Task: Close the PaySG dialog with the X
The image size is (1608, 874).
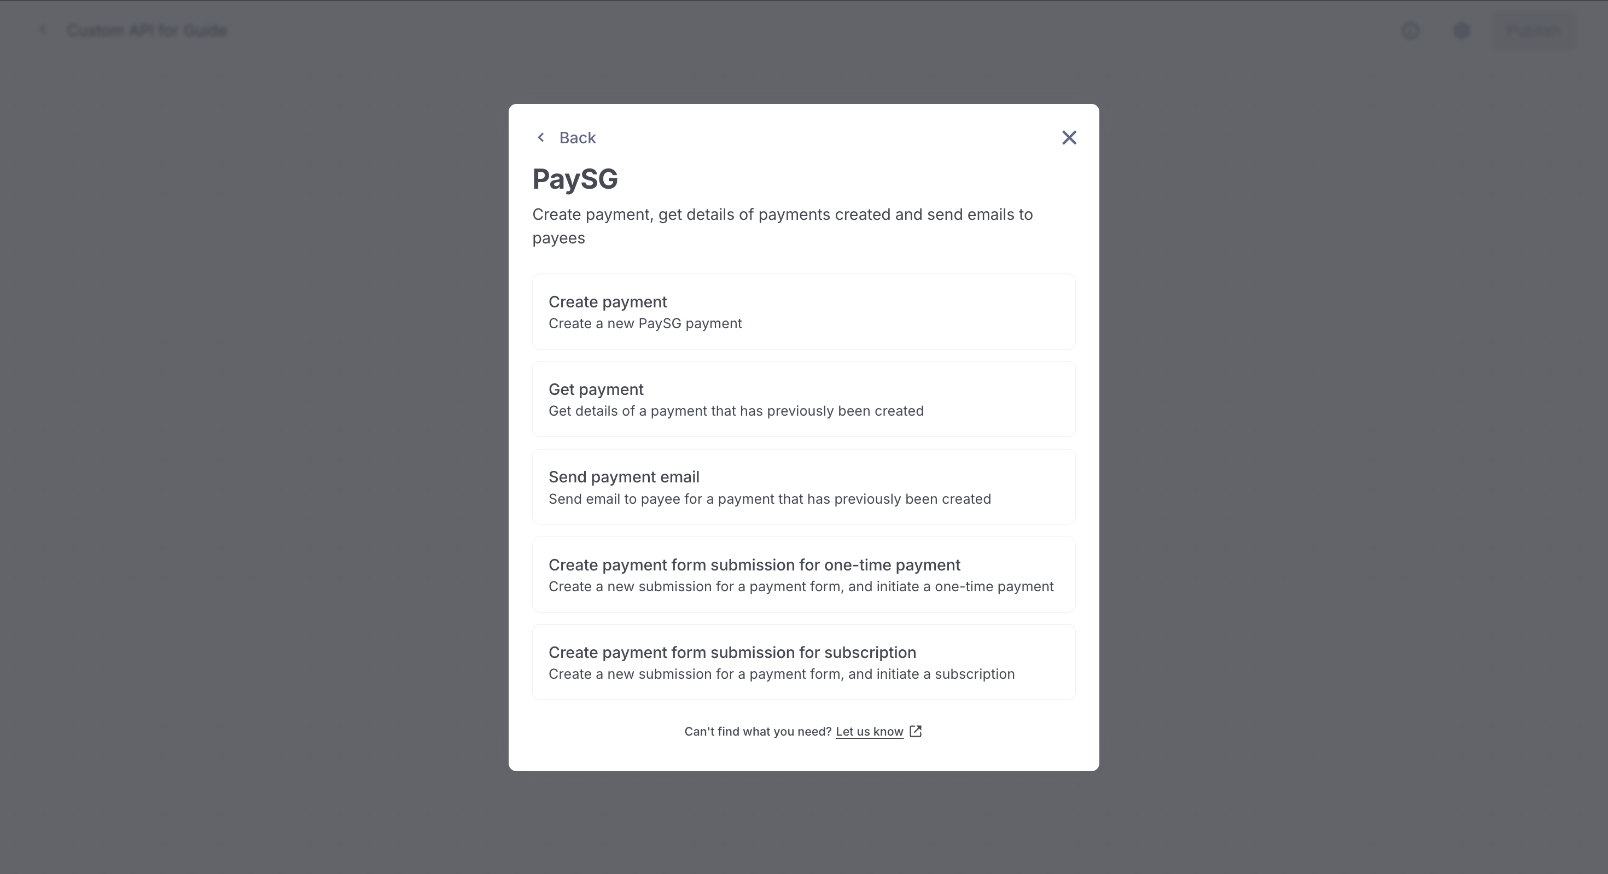Action: pyautogui.click(x=1069, y=137)
